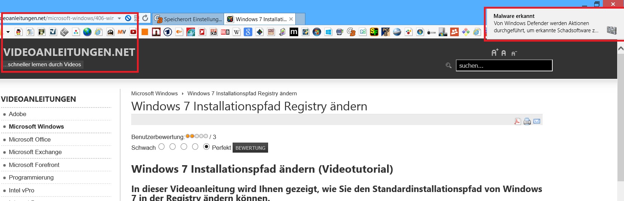Click the search magnifier icon
Viewport: 624px width, 201px height.
click(x=448, y=66)
